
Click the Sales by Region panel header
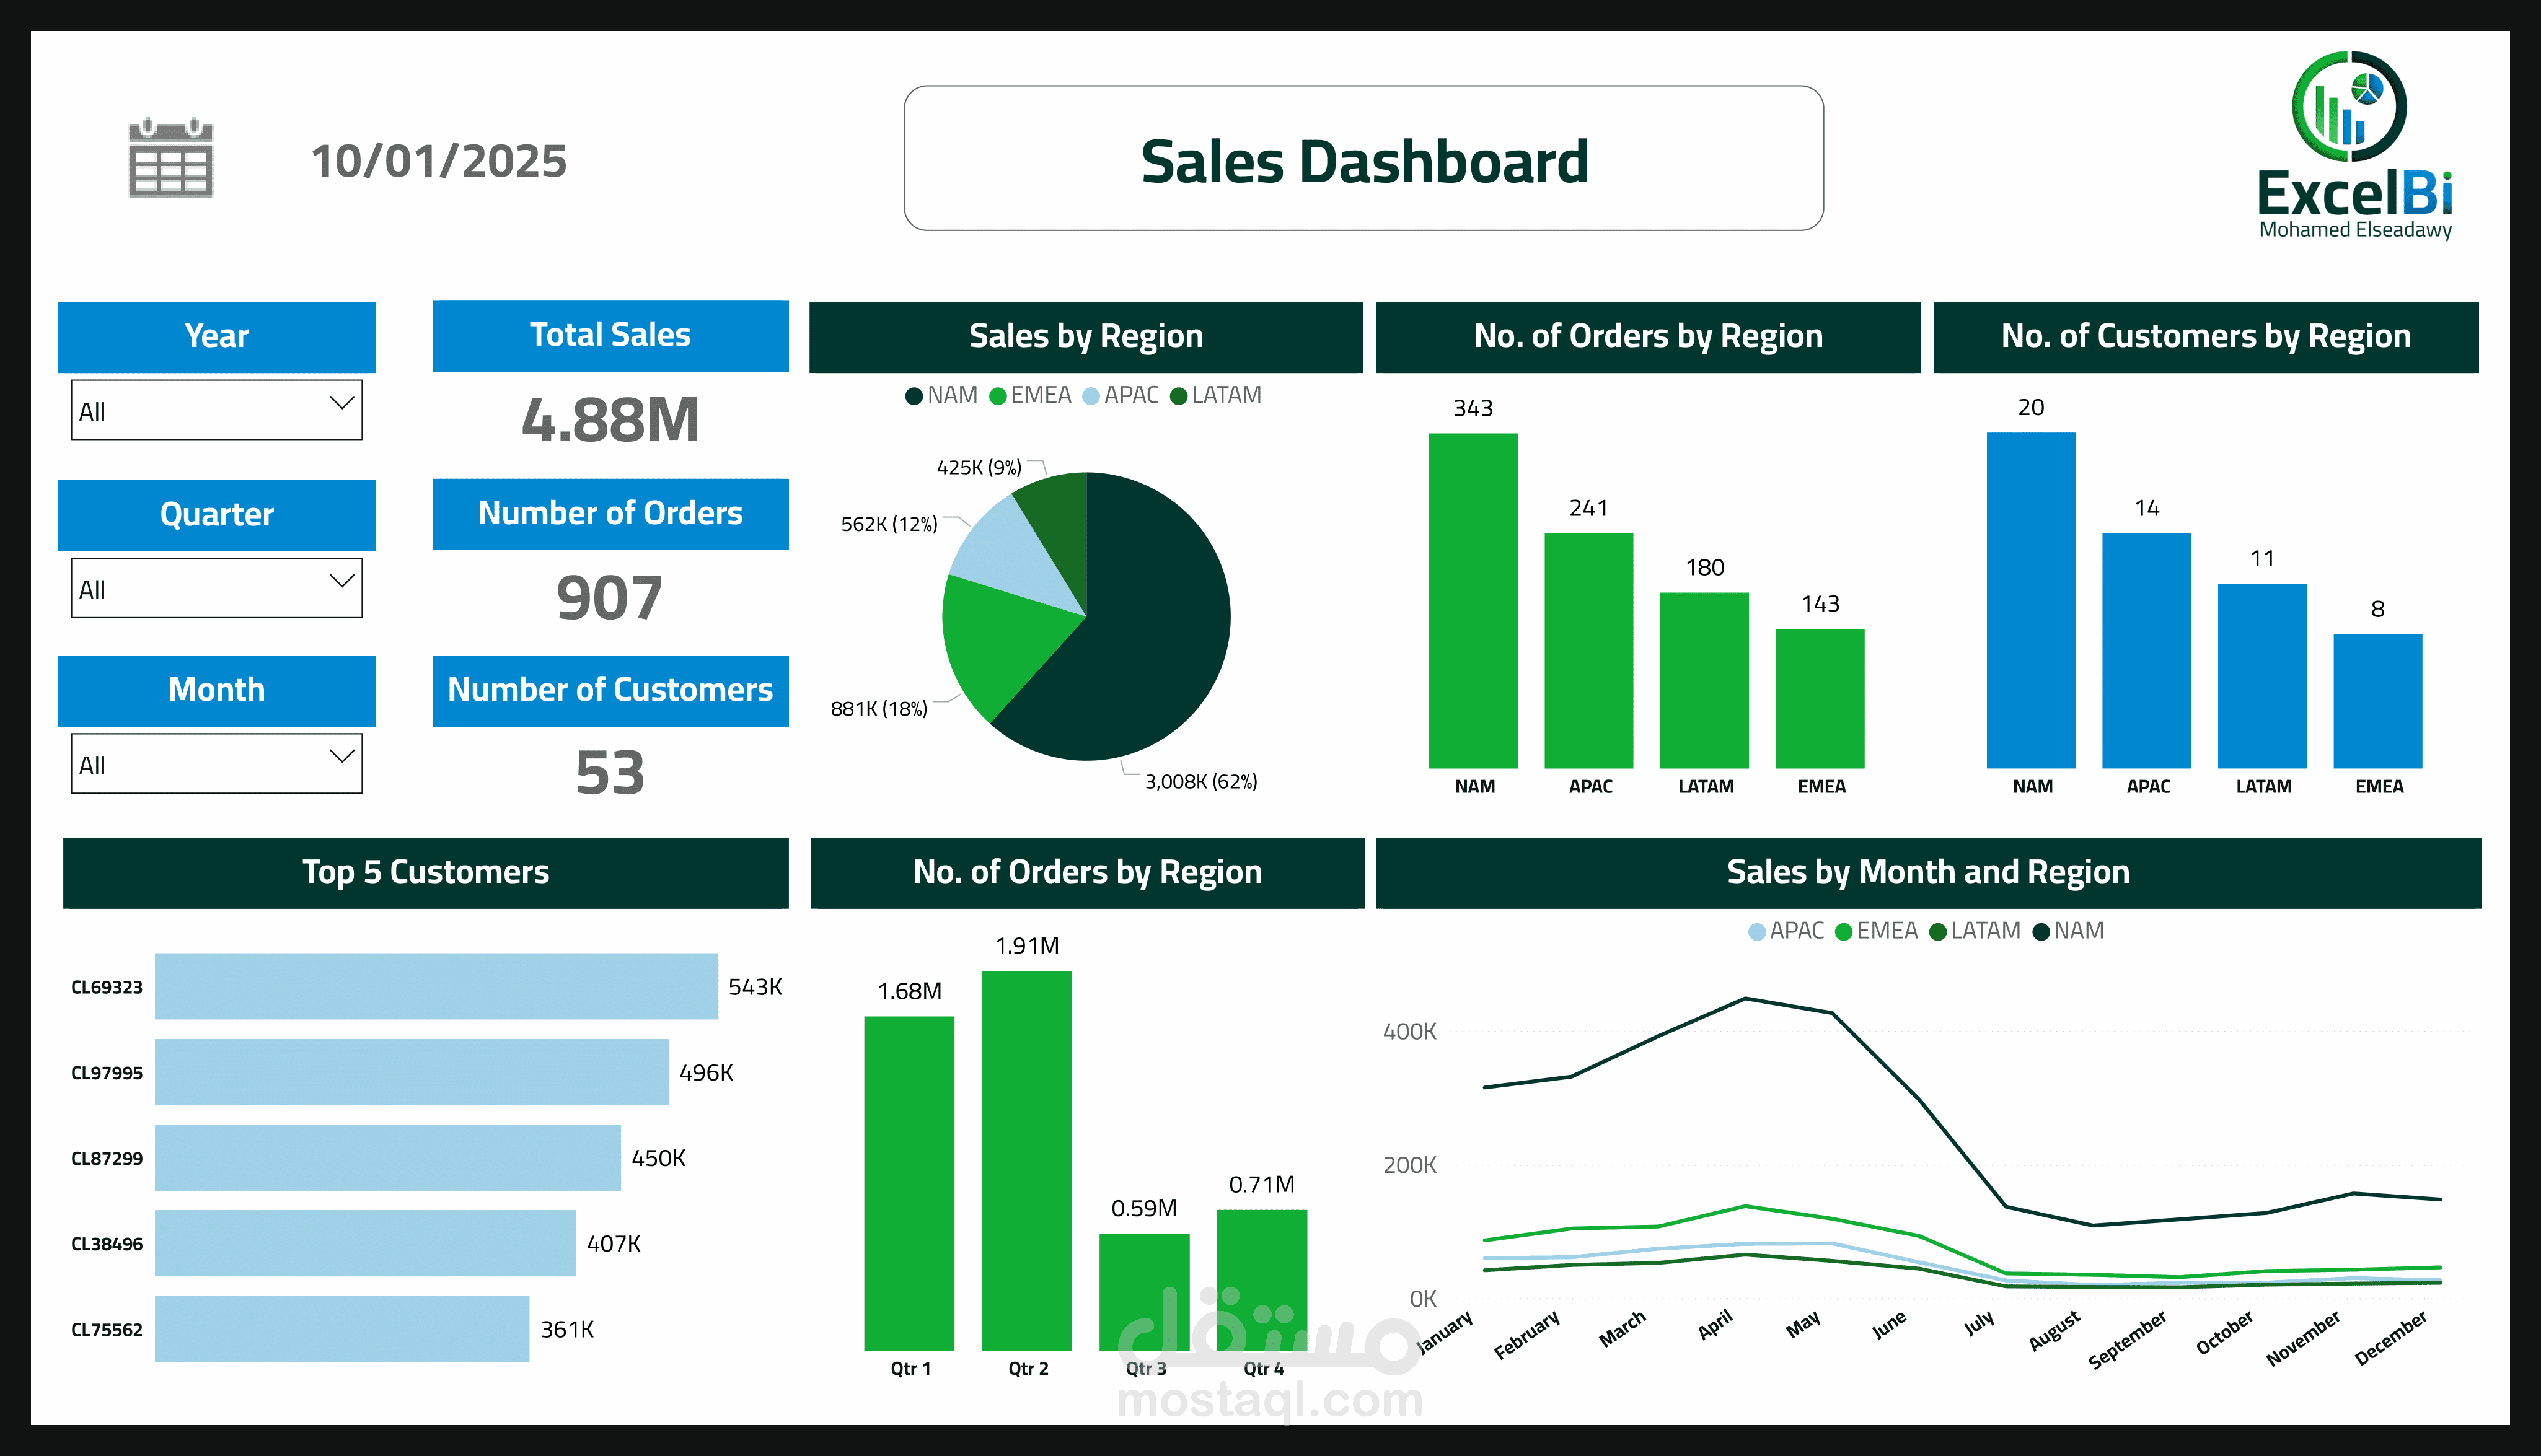pos(1086,337)
